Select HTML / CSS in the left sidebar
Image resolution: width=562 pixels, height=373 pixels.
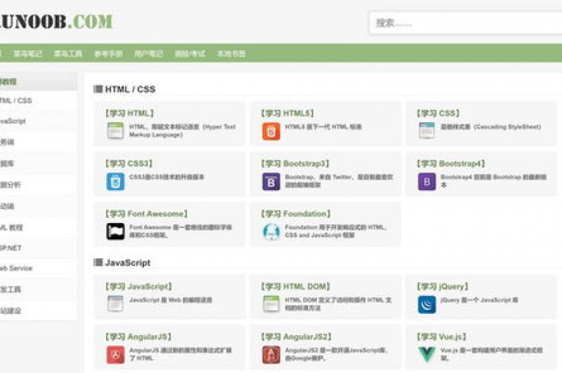(38, 100)
